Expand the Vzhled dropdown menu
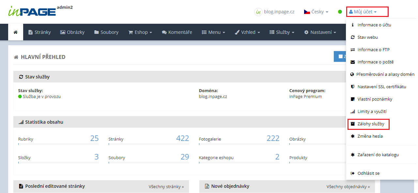The height and width of the screenshot is (193, 418). coord(247,32)
